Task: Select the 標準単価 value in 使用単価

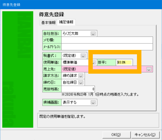Action: (70, 63)
